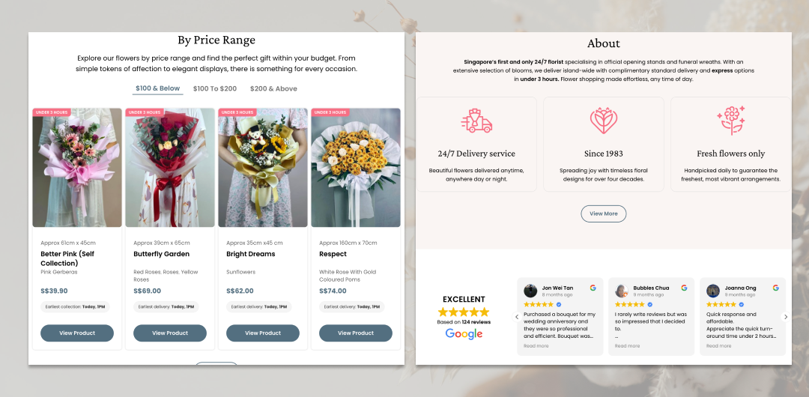Click Joanna Ong's profile avatar
809x397 pixels.
coord(713,291)
